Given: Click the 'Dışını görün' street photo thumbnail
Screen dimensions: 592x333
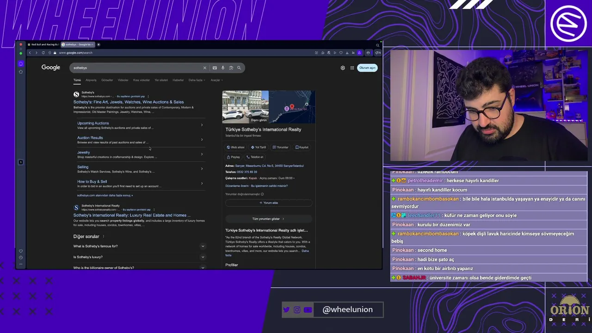Looking at the screenshot, I should [245, 107].
